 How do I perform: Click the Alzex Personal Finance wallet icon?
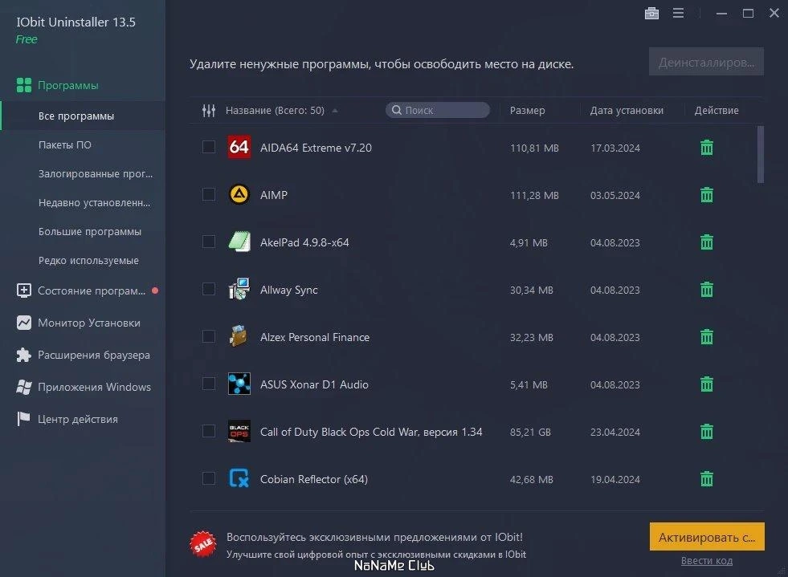point(239,336)
